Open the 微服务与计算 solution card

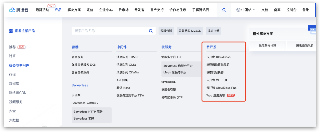267,46
